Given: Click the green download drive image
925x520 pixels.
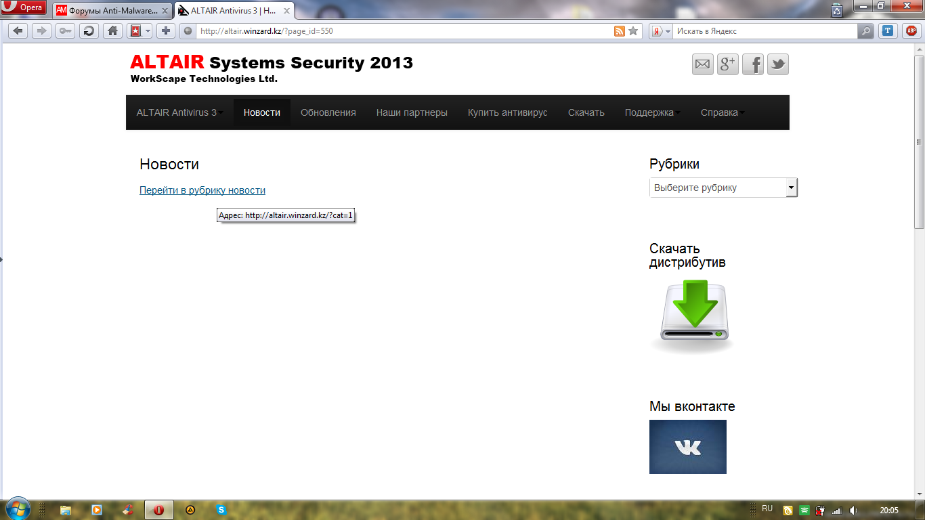Looking at the screenshot, I should tap(692, 316).
